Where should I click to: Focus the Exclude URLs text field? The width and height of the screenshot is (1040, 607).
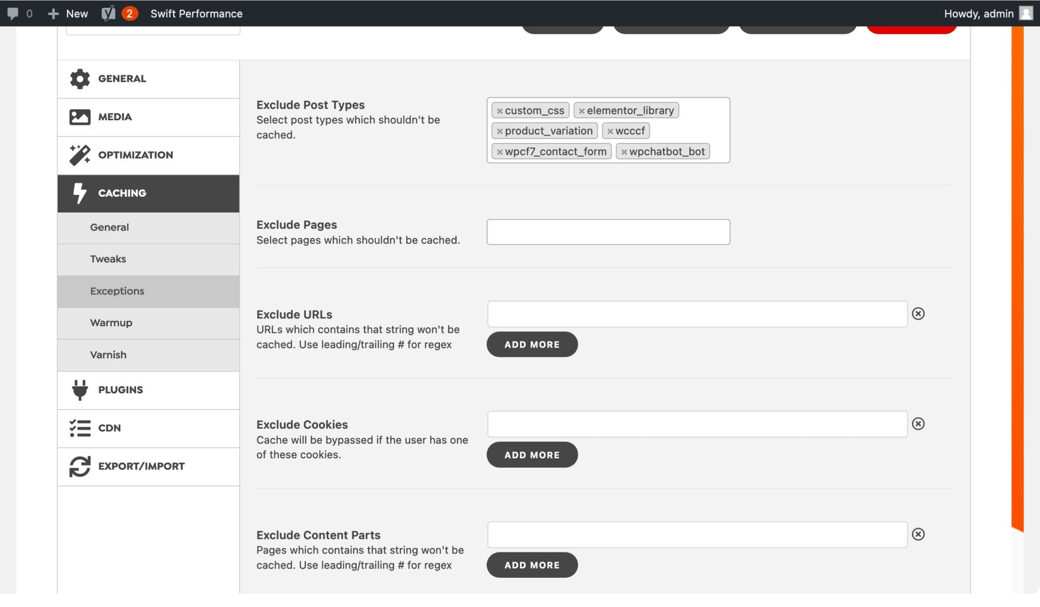697,314
